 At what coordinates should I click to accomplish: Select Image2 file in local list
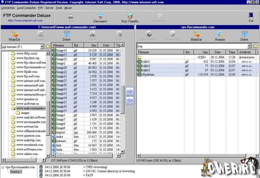[86, 63]
